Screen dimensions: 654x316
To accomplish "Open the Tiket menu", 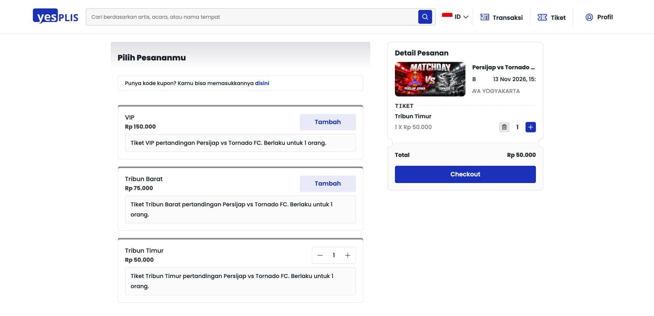I will (551, 17).
